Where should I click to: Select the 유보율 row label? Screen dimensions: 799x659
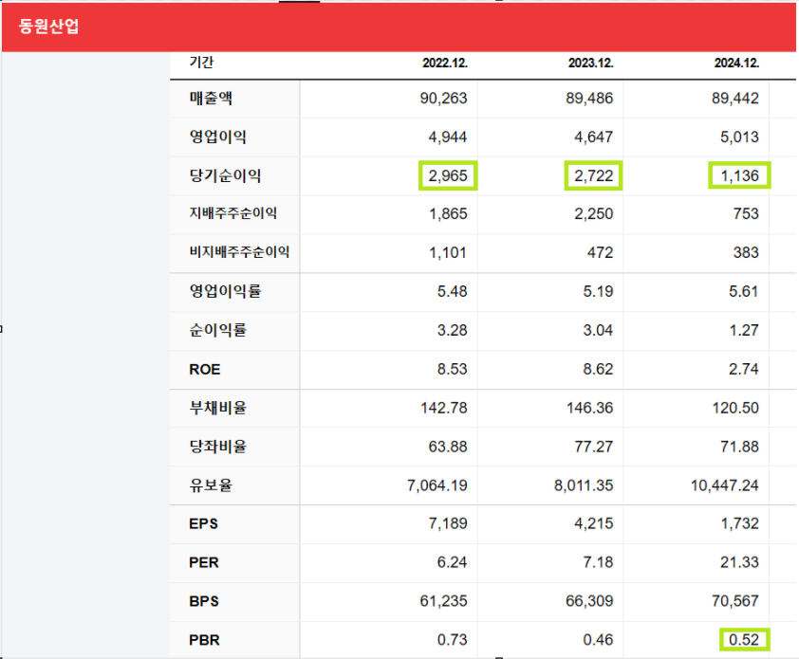tap(211, 485)
